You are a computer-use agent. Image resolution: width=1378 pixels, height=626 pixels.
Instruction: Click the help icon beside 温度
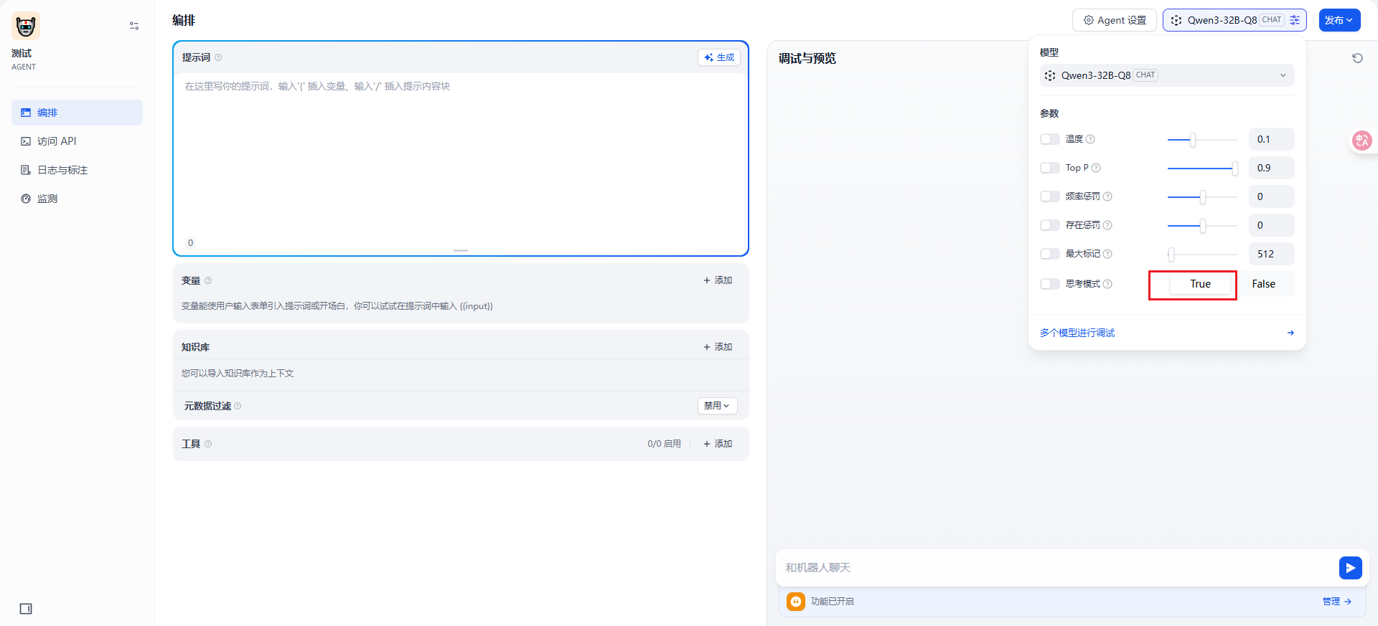pos(1090,139)
